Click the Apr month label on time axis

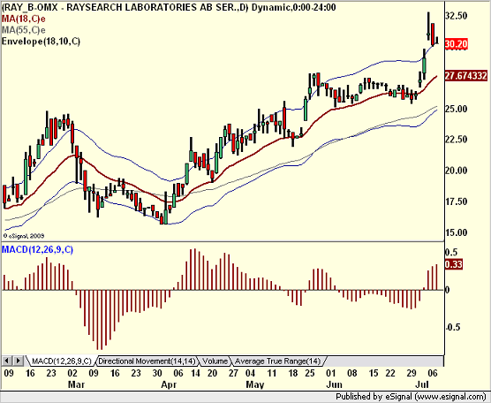(169, 384)
